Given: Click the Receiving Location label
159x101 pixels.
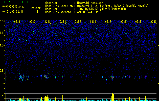Looking at the screenshot, I should point(59,6).
